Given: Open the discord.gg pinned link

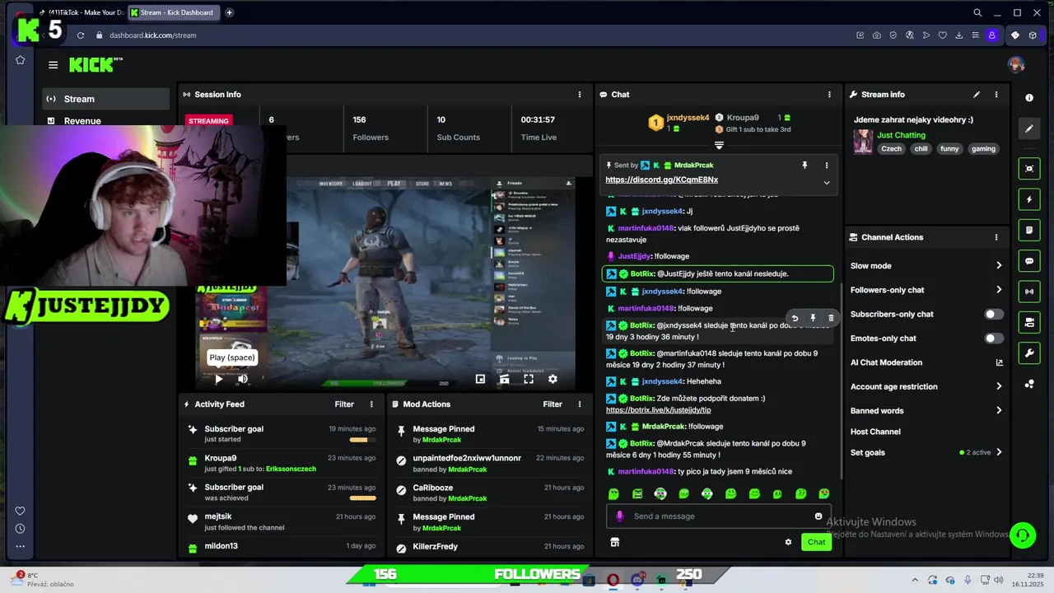Looking at the screenshot, I should click(x=661, y=180).
